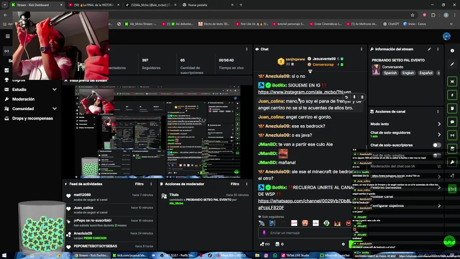Delete the hovered chat message
The image size is (460, 259).
pyautogui.click(x=362, y=97)
